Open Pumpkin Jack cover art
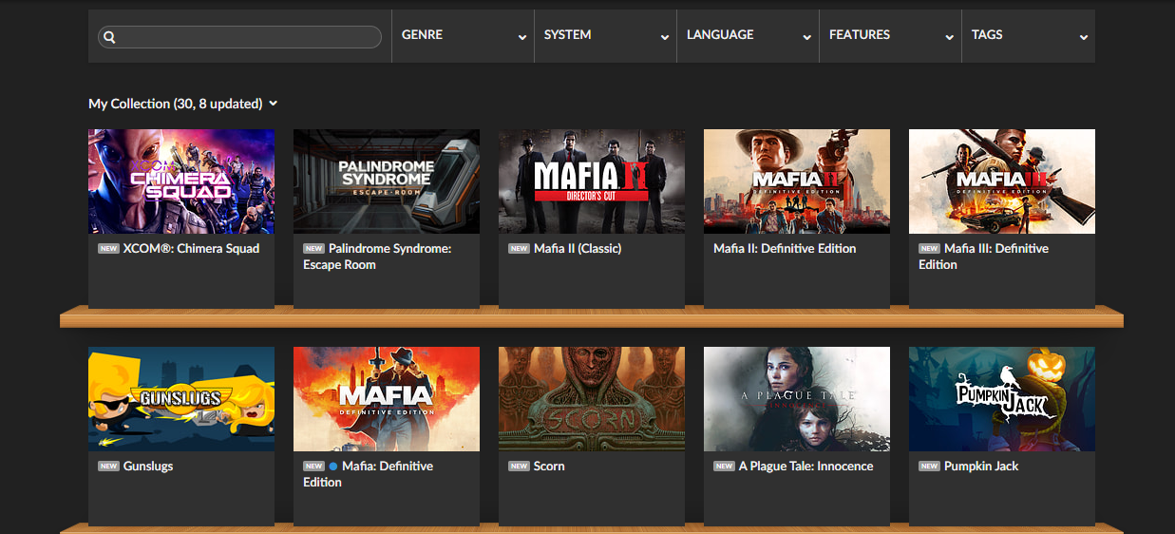Viewport: 1175px width, 534px height. [x=1002, y=399]
